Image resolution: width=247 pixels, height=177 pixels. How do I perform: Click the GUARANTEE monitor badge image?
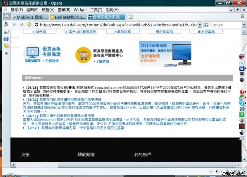coord(32,54)
